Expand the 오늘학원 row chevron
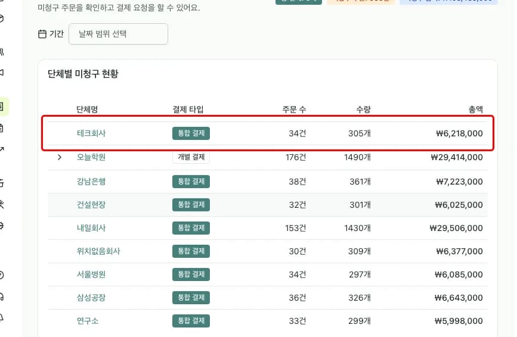The image size is (517, 337). click(x=60, y=157)
